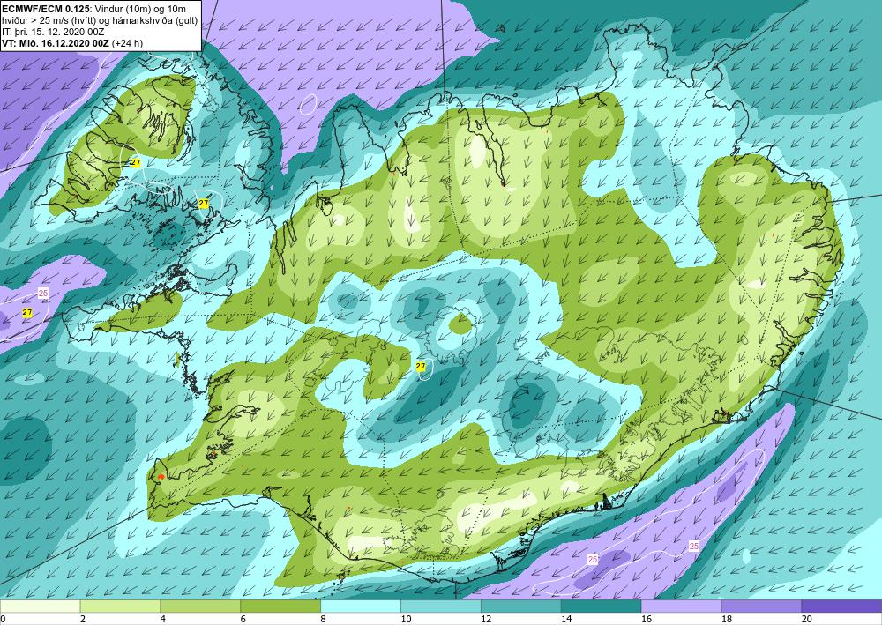Click the yellow 27 label off the west coast
The image size is (882, 625).
[27, 312]
